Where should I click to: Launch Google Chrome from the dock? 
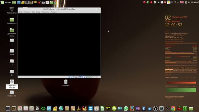click(173, 109)
